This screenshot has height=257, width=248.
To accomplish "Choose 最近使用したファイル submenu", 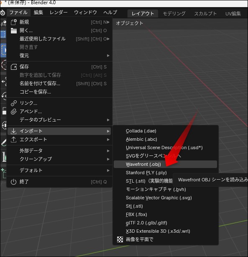I will point(59,39).
